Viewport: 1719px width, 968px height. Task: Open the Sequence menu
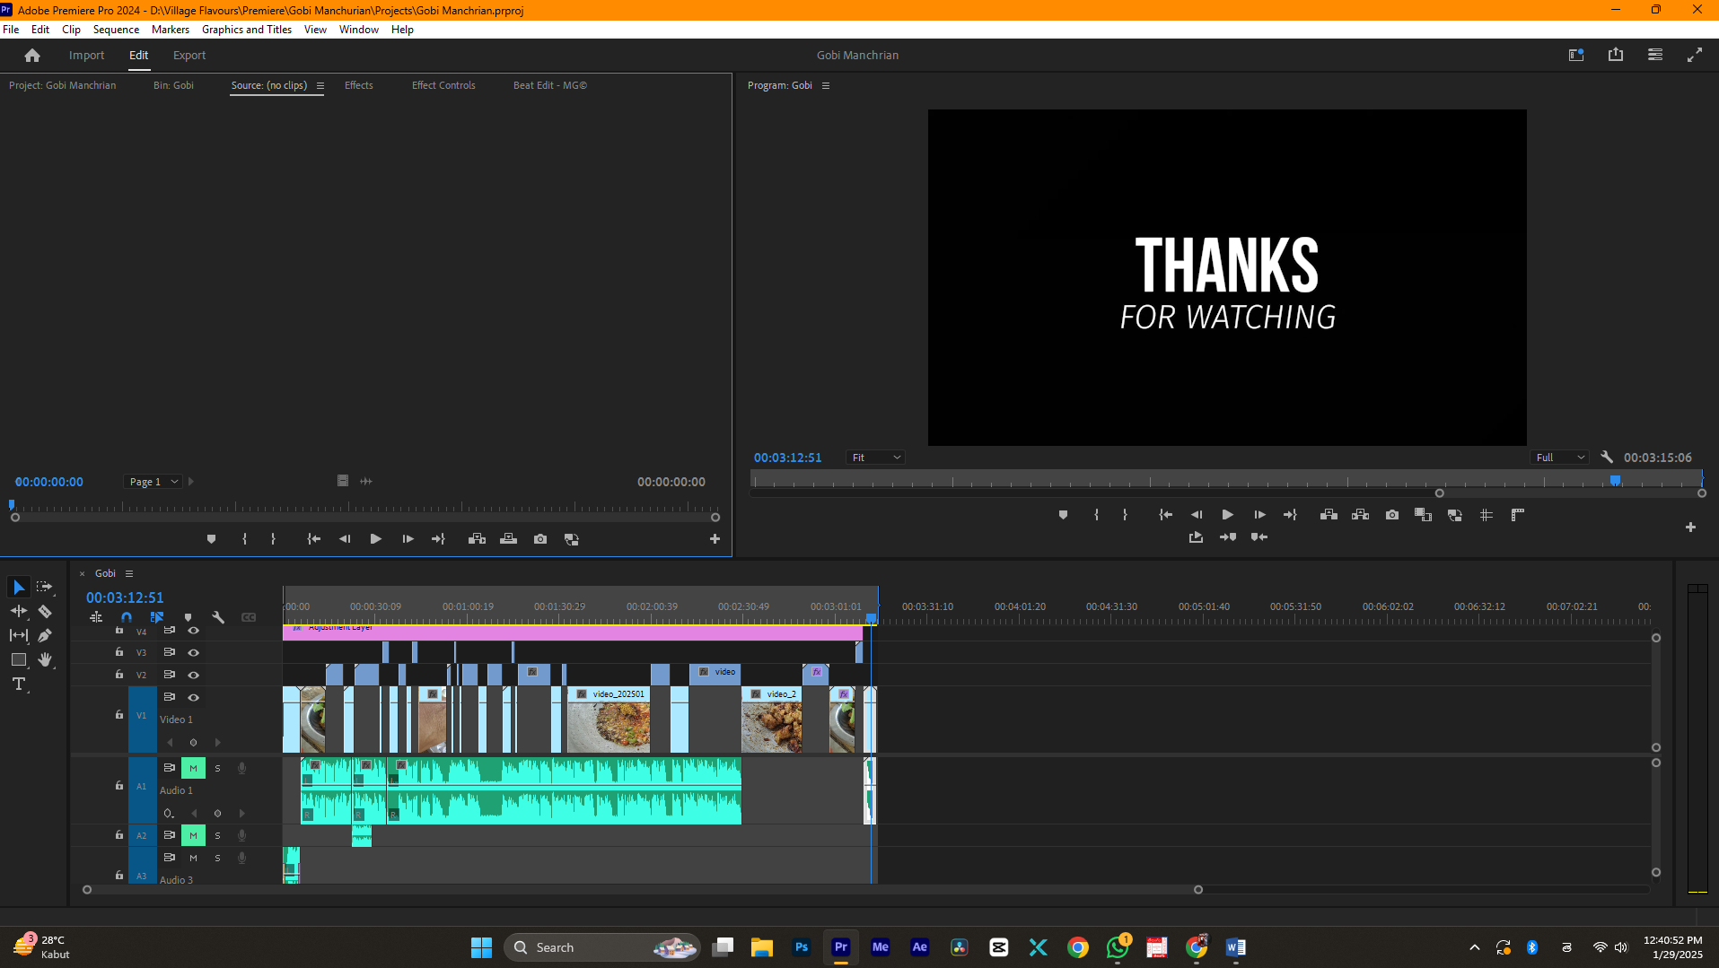click(x=116, y=30)
